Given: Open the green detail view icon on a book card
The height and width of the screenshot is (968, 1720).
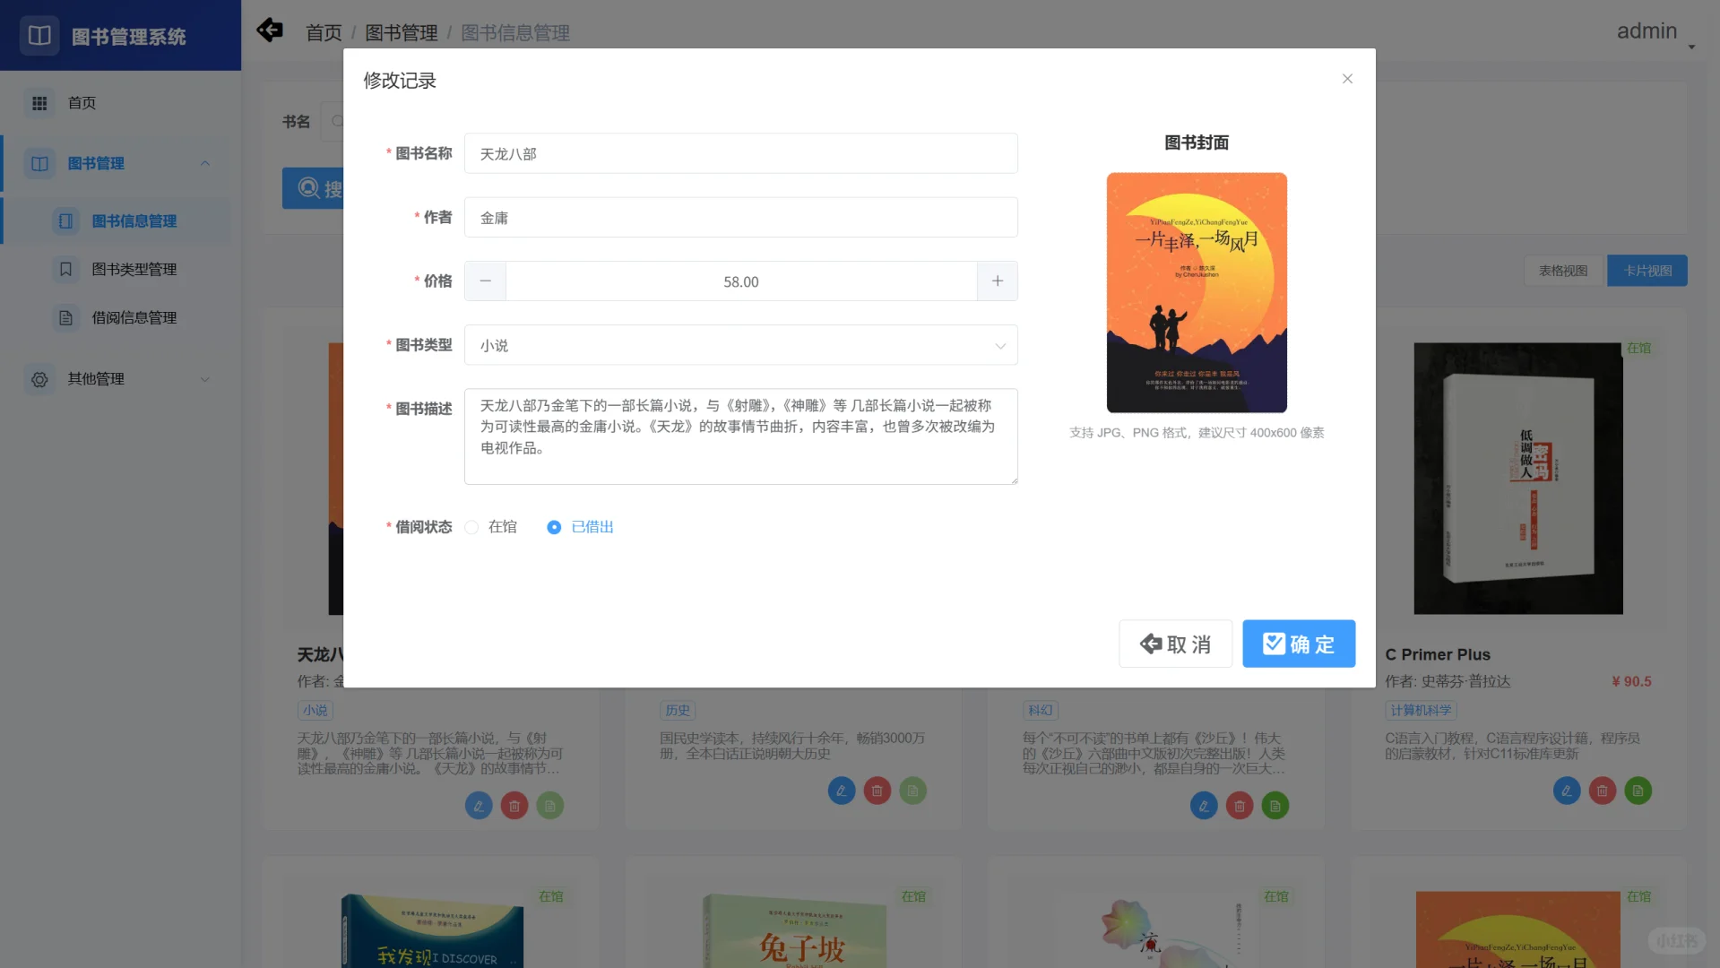Looking at the screenshot, I should click(x=549, y=805).
